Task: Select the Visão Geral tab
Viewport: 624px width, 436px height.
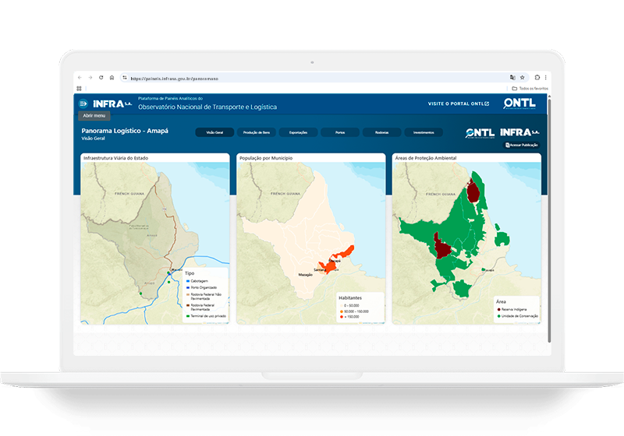Action: (214, 132)
